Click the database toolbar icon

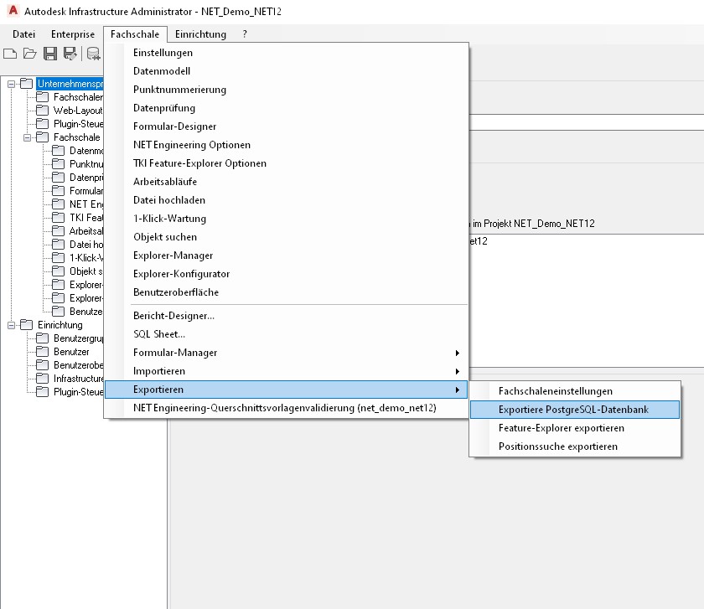point(93,54)
